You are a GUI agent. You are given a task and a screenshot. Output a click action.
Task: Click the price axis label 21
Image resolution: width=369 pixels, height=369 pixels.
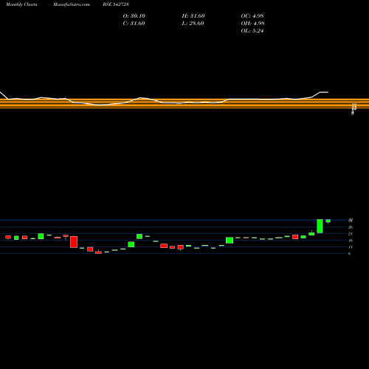pos(351,234)
